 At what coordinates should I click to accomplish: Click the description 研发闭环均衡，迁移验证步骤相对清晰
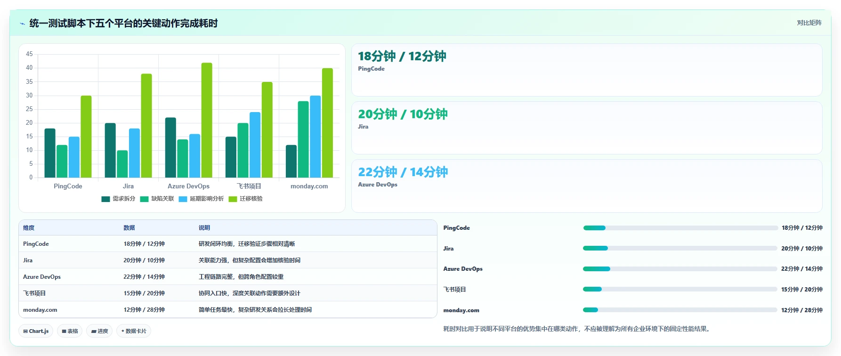(247, 244)
